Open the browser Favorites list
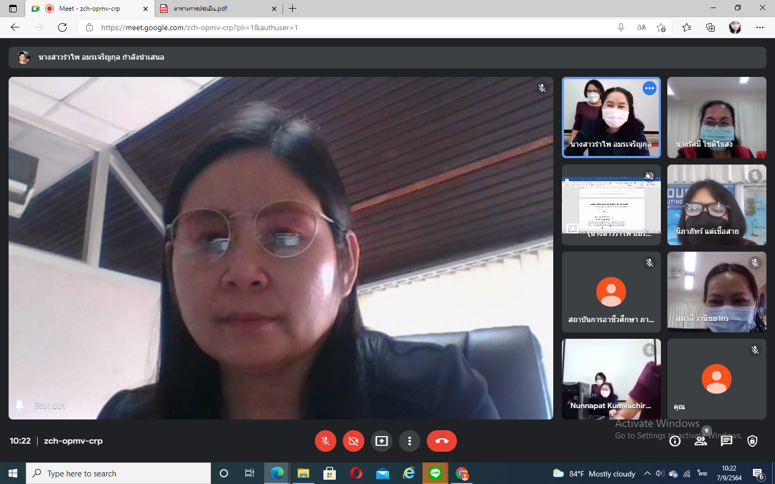 pyautogui.click(x=687, y=27)
